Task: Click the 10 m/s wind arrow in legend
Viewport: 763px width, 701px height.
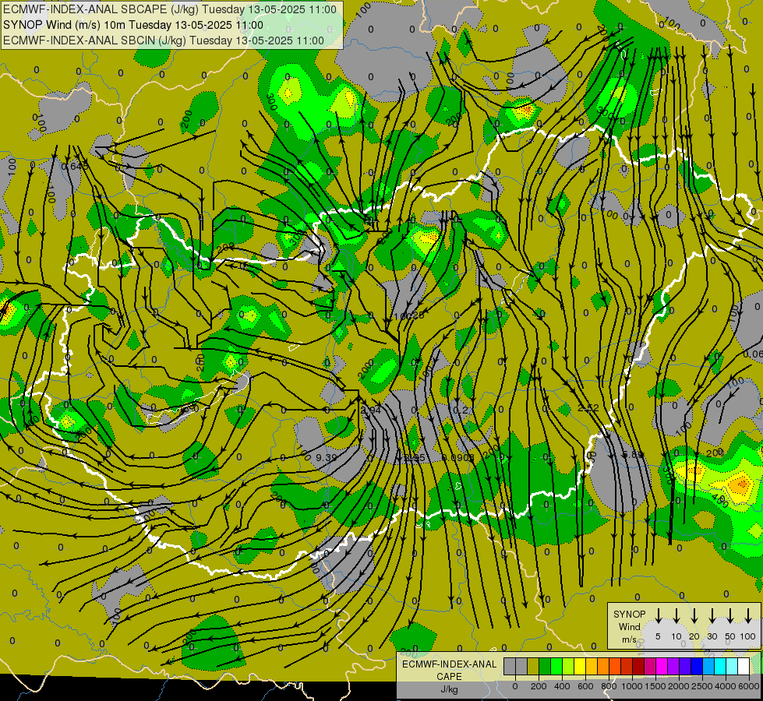Action: click(x=676, y=616)
